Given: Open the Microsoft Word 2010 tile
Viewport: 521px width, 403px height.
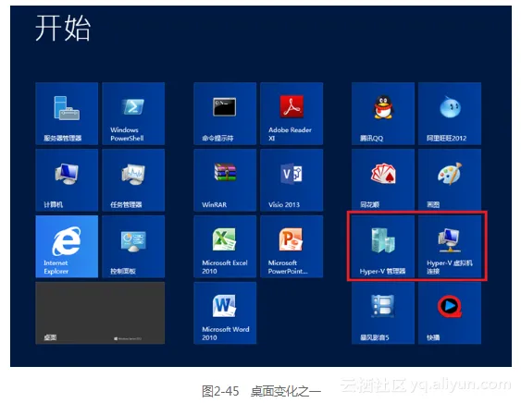Looking at the screenshot, I should [x=225, y=313].
